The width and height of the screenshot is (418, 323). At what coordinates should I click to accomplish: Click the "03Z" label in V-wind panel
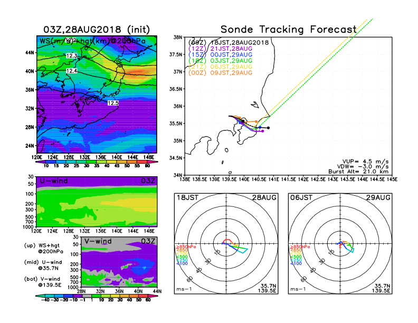(148, 241)
